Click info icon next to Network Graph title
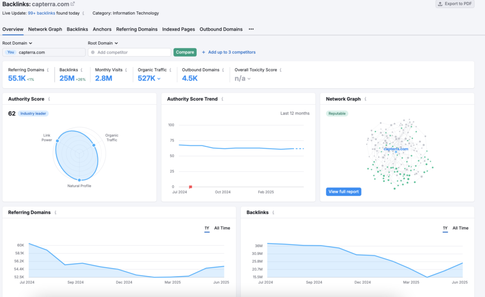Image resolution: width=485 pixels, height=297 pixels. click(365, 99)
